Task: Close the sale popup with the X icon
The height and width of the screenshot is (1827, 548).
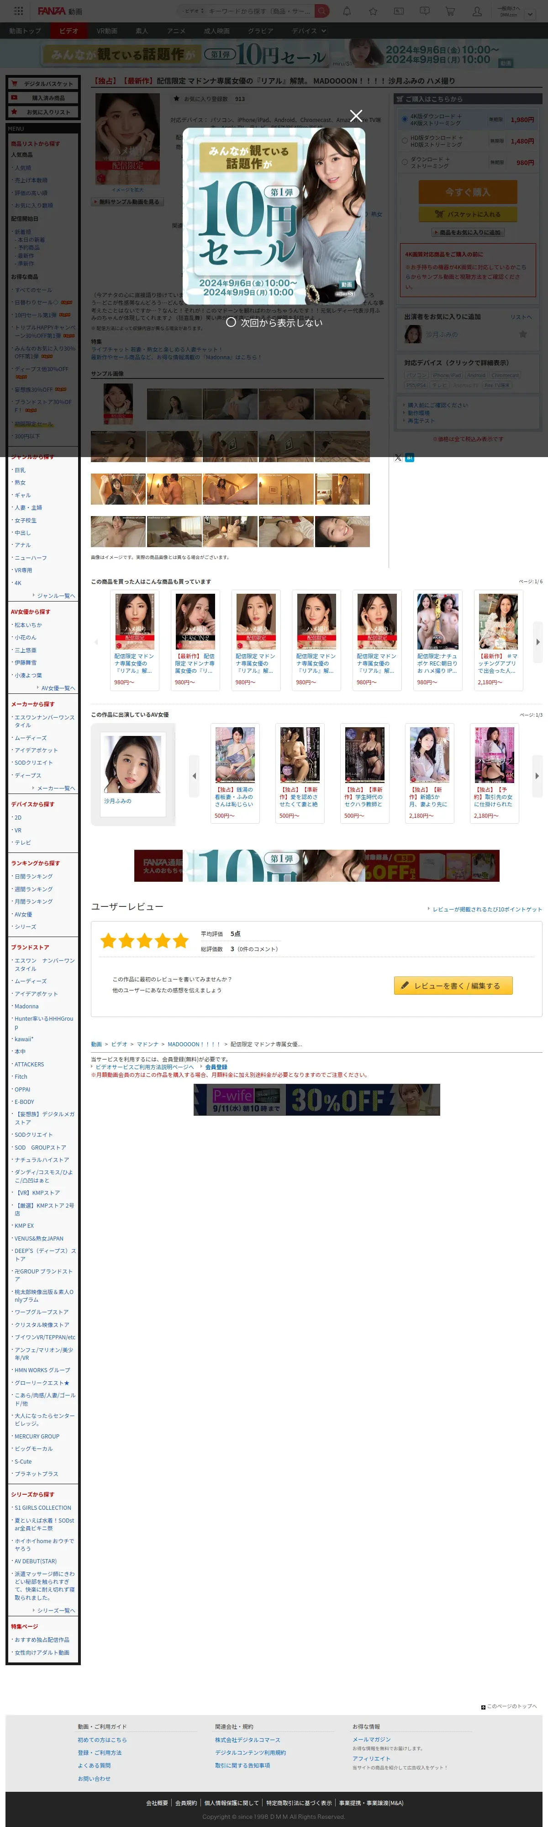Action: pos(356,116)
